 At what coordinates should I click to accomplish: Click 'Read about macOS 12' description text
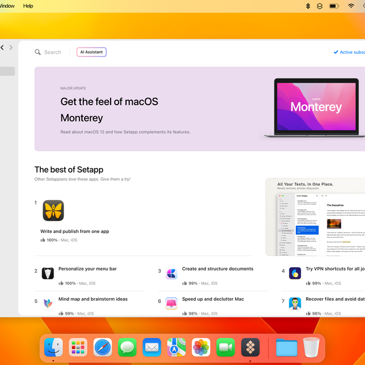pyautogui.click(x=126, y=132)
